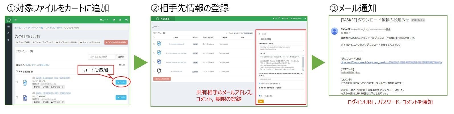Focus the ダウンロード有効期限 date field
Image resolution: width=454 pixels, height=114 pixels.
tap(281, 79)
